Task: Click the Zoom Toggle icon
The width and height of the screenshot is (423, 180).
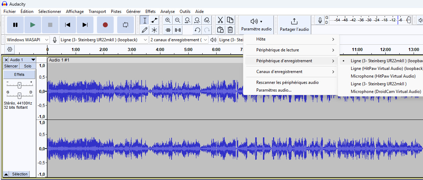Action: point(207,20)
